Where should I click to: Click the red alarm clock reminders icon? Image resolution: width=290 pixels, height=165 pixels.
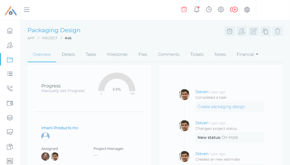click(184, 10)
